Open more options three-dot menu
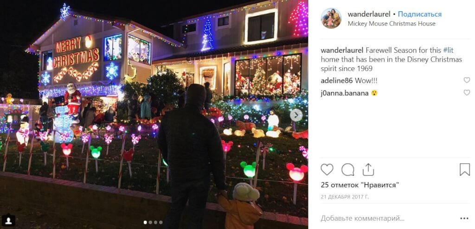475x229 pixels. coord(464,218)
